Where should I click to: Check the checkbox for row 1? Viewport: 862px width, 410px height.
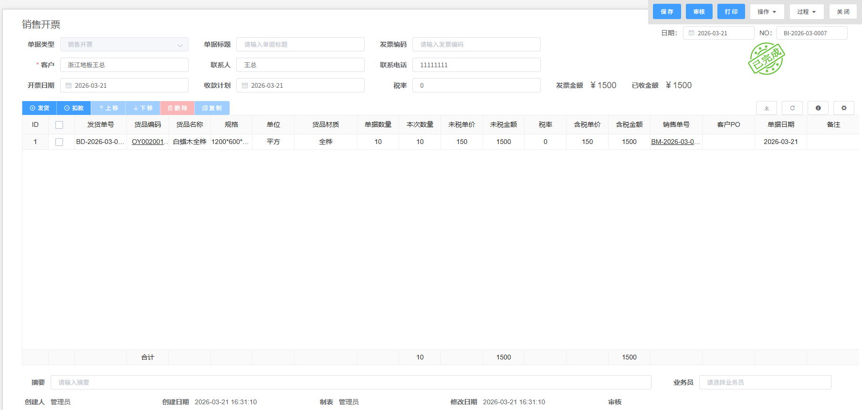[x=59, y=142]
